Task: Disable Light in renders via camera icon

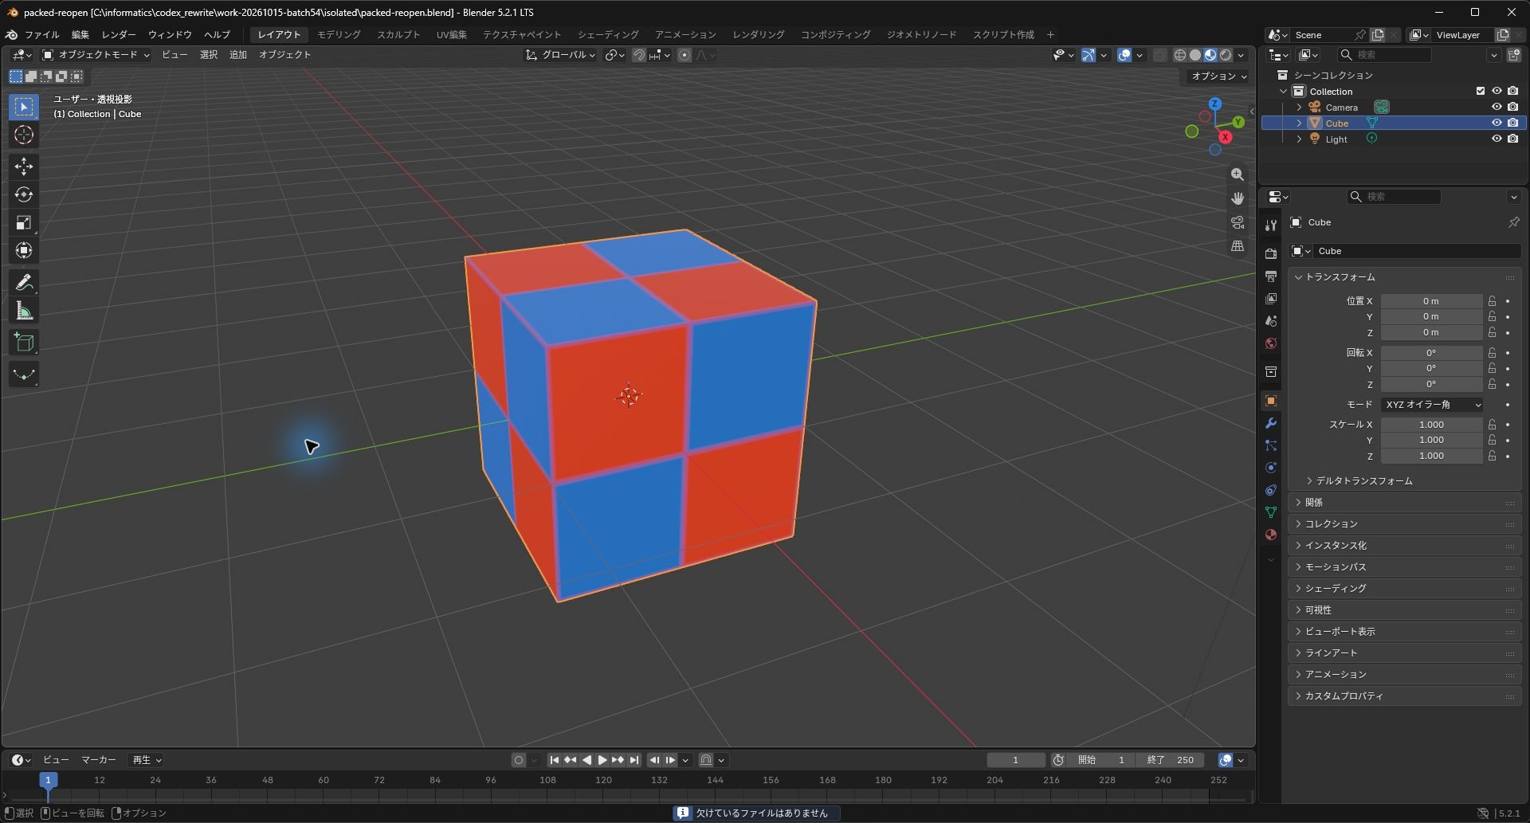Action: [1512, 139]
